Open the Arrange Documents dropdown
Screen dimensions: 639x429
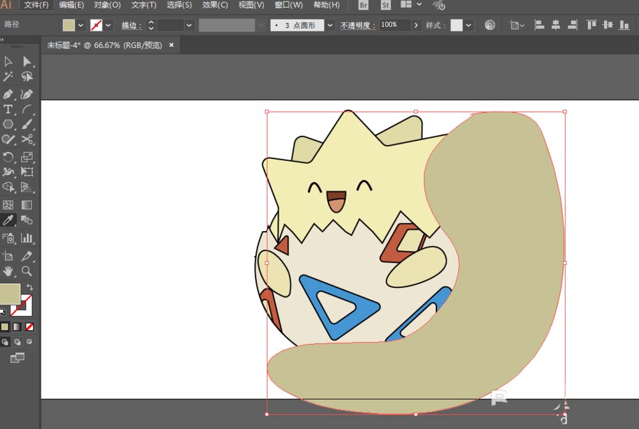pos(411,4)
